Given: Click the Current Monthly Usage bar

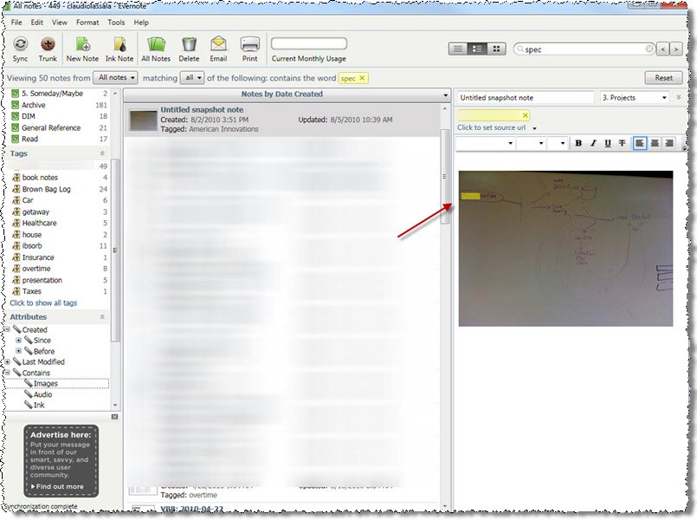Looking at the screenshot, I should point(309,43).
